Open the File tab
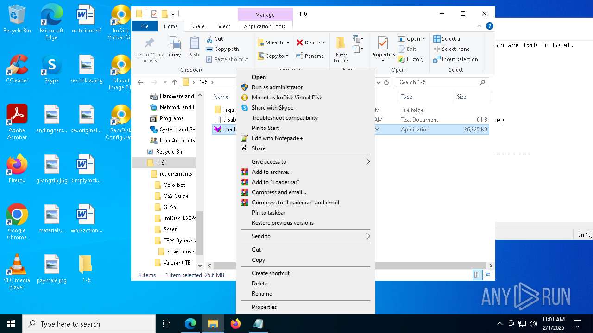 click(x=145, y=26)
